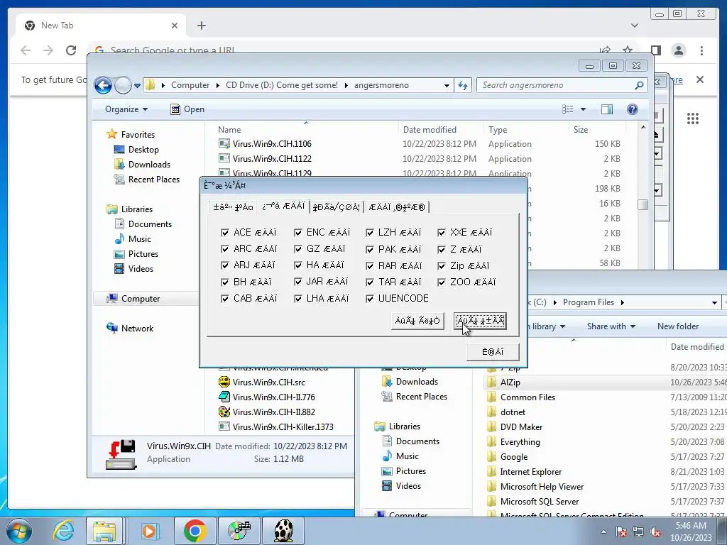Click the left button under the checkbox grid
Image resolution: width=727 pixels, height=545 pixels.
[x=417, y=321]
